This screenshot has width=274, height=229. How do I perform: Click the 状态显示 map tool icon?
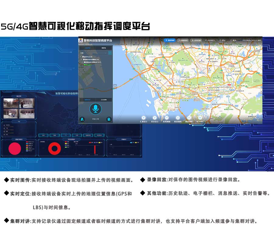[x=155, y=118]
